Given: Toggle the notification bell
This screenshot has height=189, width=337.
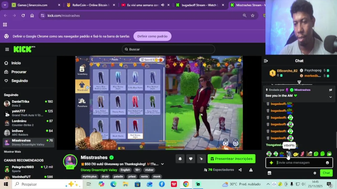Looking at the screenshot, I should (180, 159).
